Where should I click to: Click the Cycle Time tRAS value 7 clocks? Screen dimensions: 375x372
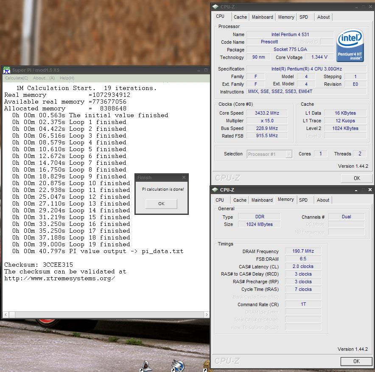click(303, 289)
